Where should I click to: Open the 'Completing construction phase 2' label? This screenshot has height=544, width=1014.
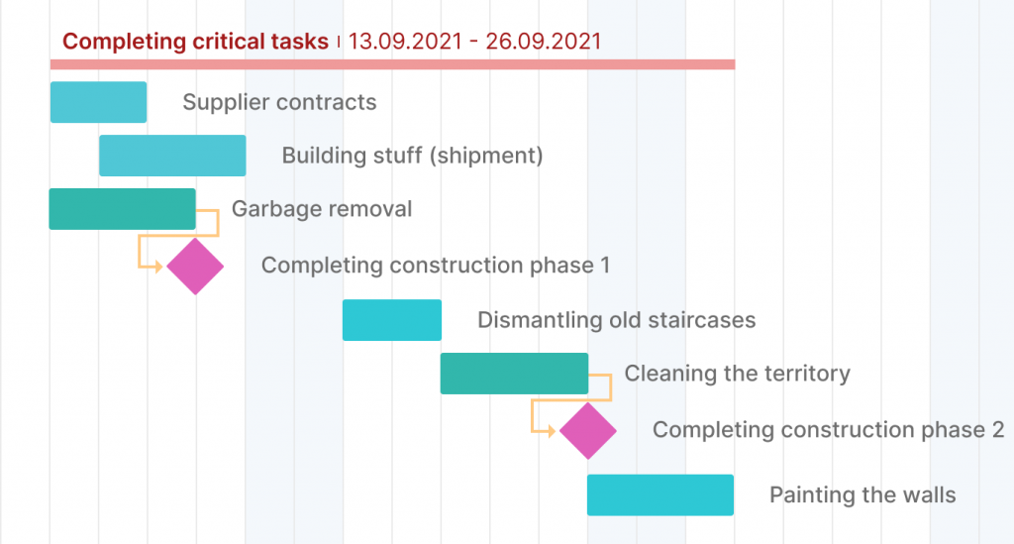pos(828,430)
